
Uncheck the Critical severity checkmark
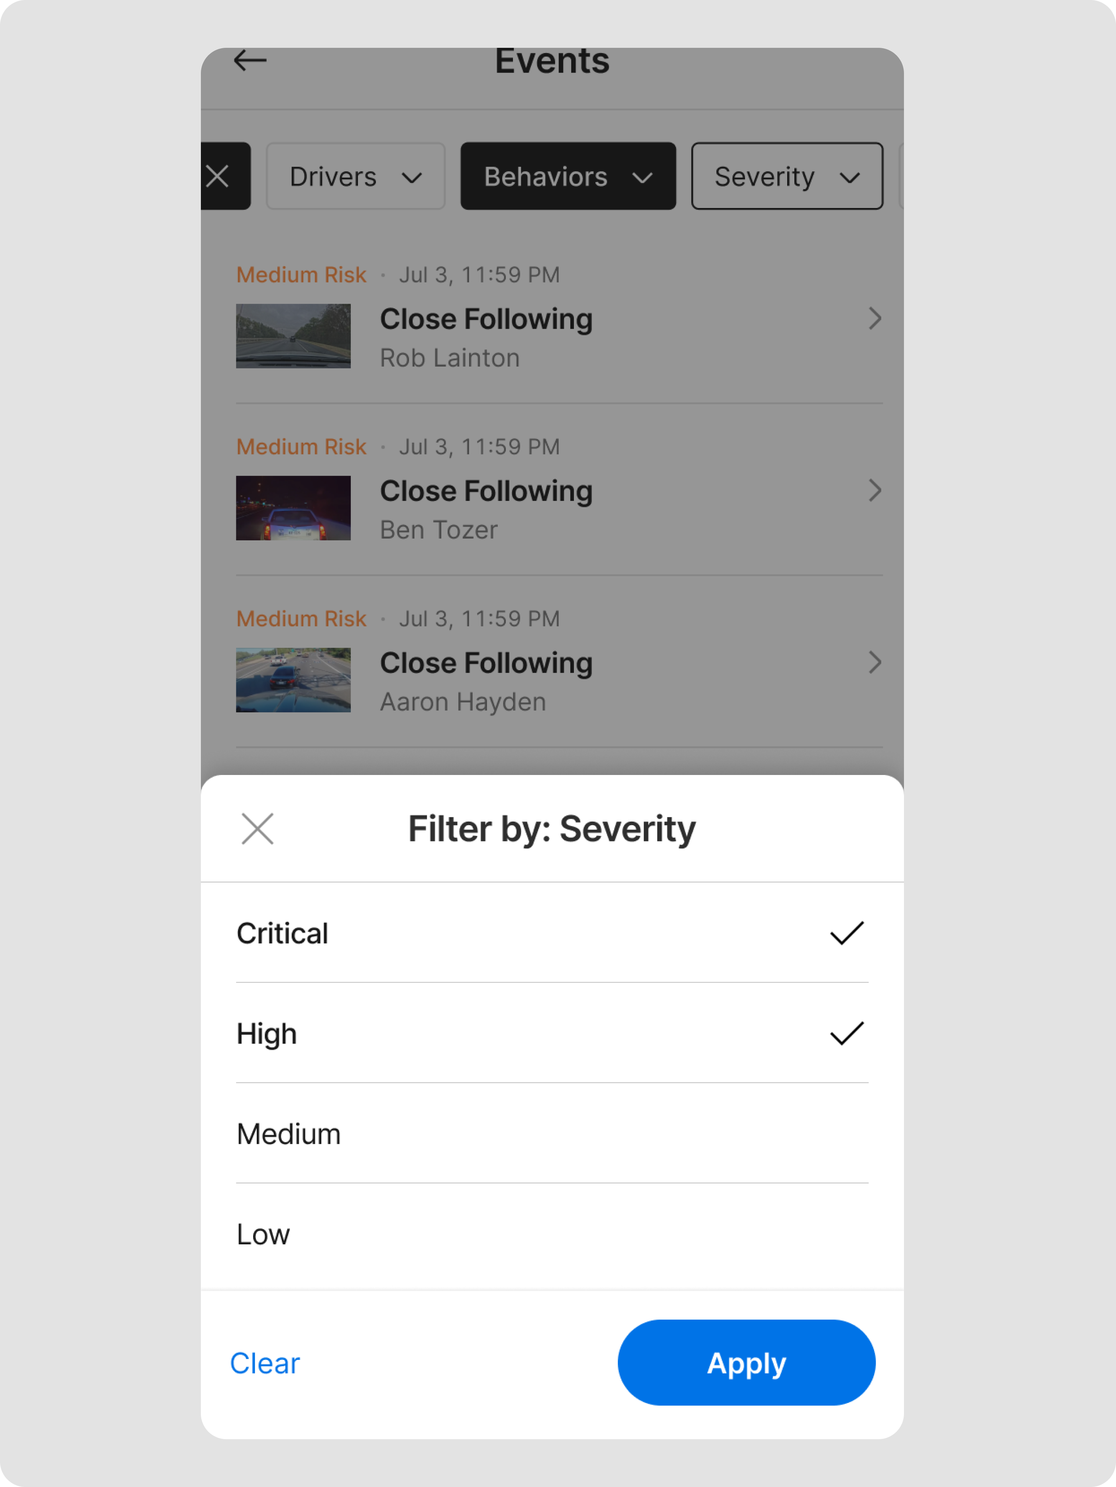[847, 933]
